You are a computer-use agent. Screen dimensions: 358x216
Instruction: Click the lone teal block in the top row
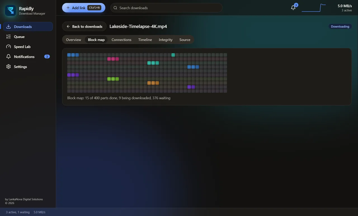click(x=173, y=55)
